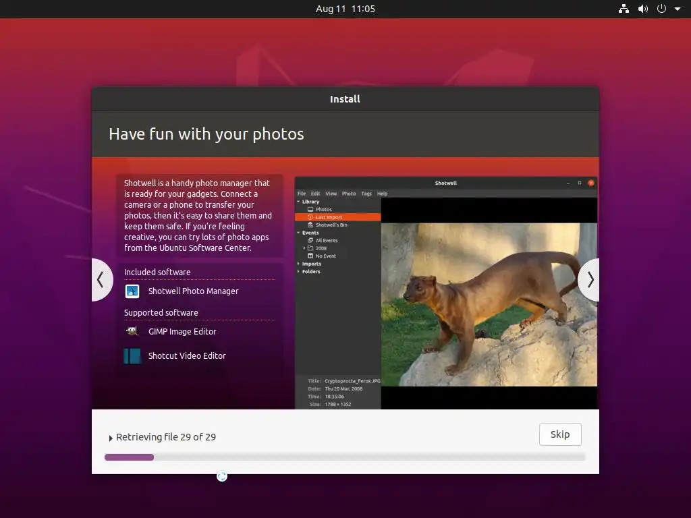The width and height of the screenshot is (691, 518).
Task: Open the system menu dropdown arrow
Action: pyautogui.click(x=678, y=9)
